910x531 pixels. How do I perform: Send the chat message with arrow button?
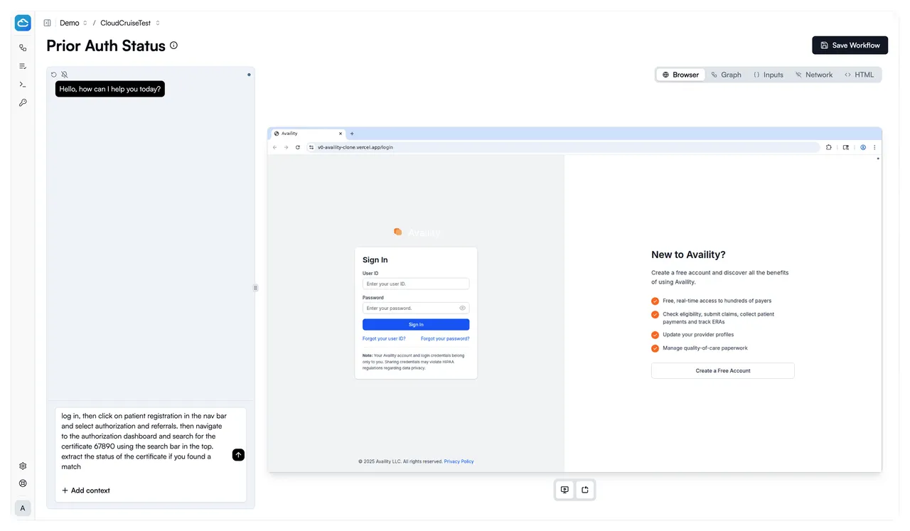pyautogui.click(x=238, y=455)
